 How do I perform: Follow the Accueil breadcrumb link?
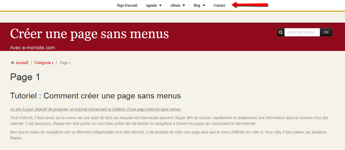(22, 63)
